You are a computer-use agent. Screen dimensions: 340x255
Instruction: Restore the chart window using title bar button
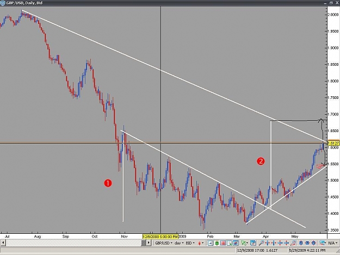pos(331,3)
